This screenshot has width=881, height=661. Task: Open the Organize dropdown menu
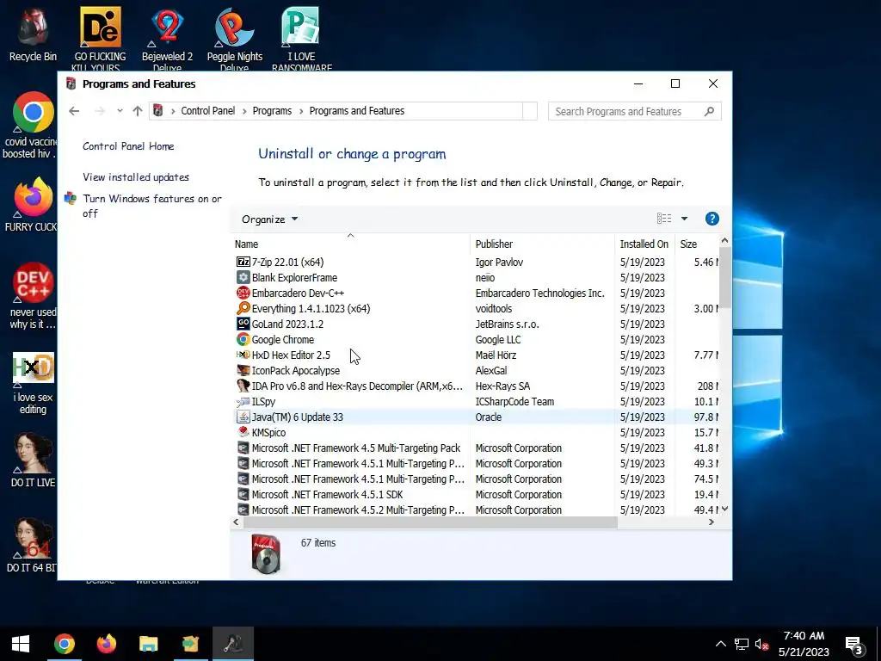point(269,219)
